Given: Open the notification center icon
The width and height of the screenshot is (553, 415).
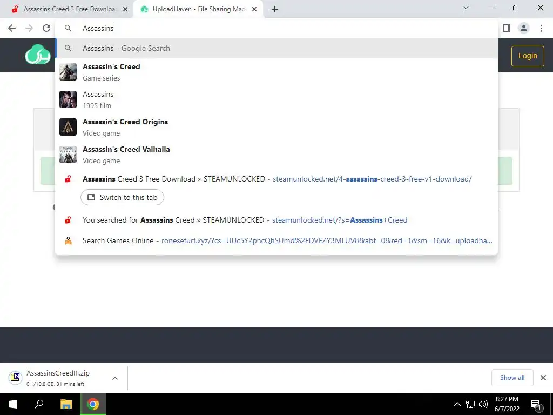Looking at the screenshot, I should coord(536,404).
